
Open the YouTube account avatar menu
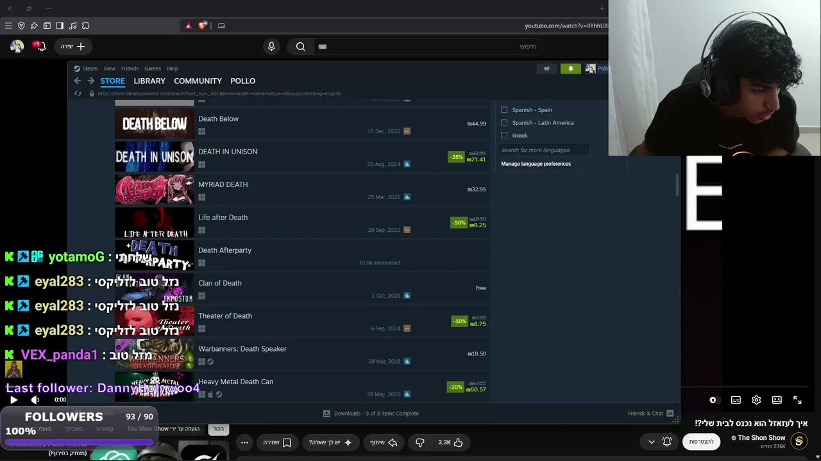(17, 46)
